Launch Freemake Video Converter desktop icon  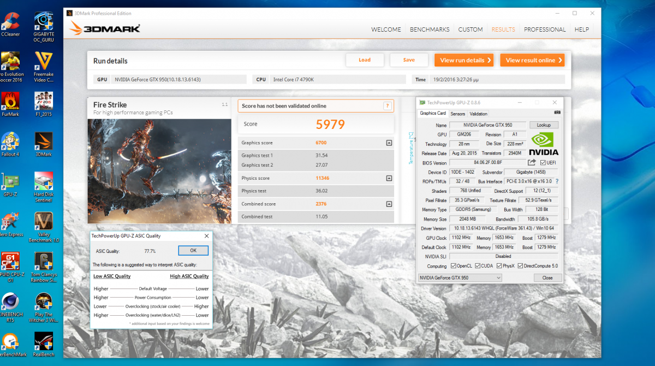[44, 67]
